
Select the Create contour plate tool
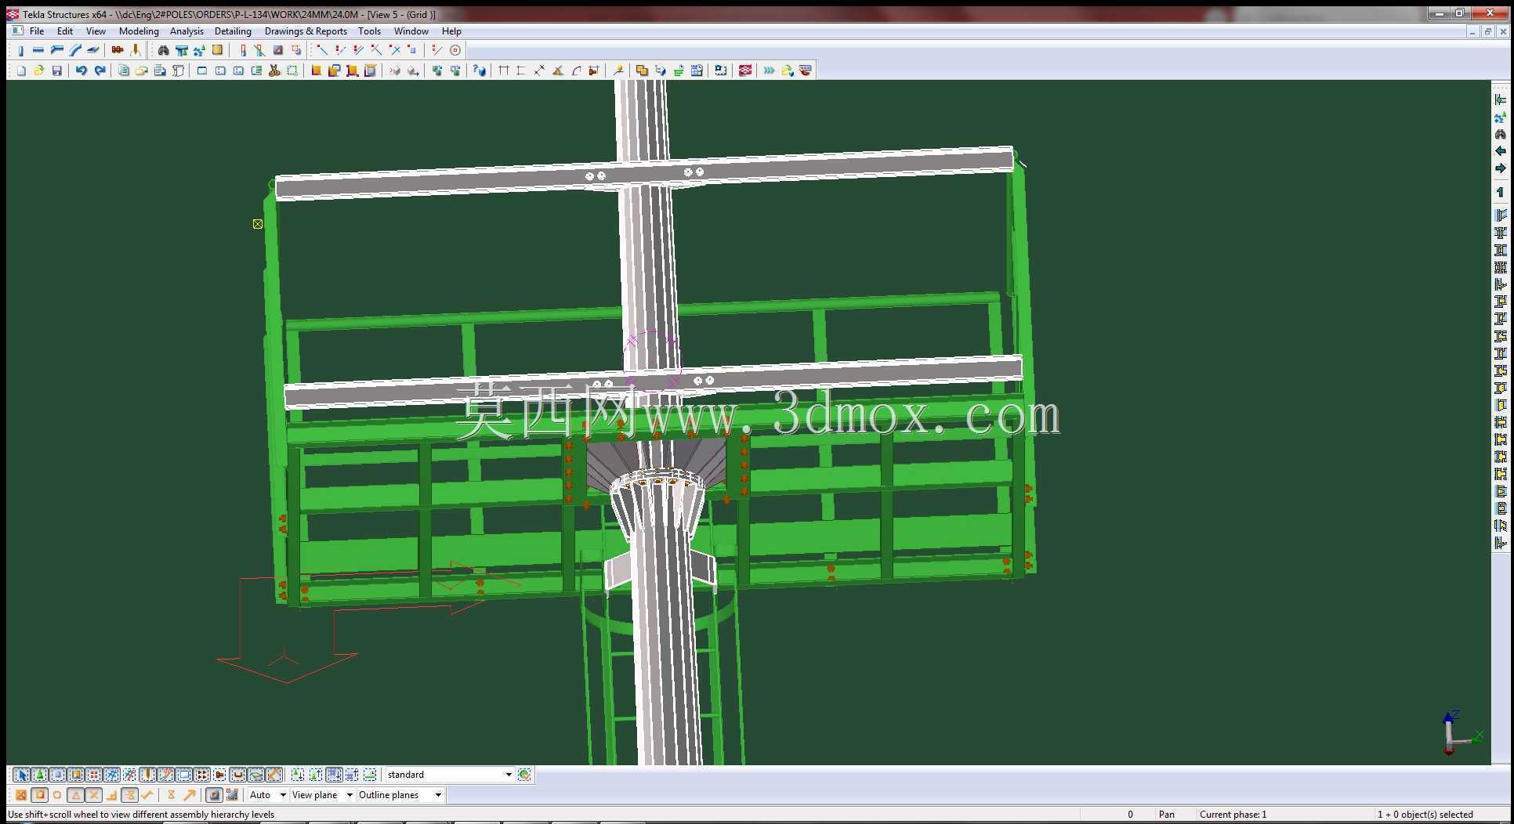[93, 50]
